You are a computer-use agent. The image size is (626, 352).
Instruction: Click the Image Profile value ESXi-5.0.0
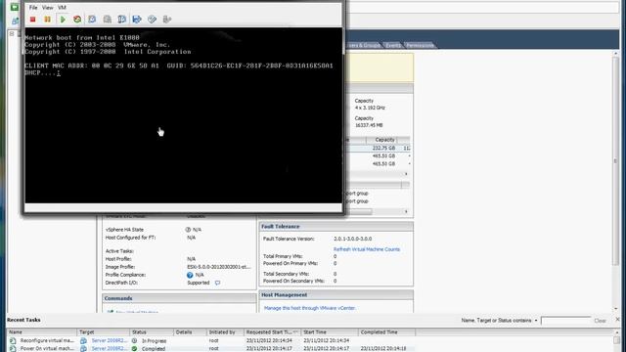pos(219,267)
